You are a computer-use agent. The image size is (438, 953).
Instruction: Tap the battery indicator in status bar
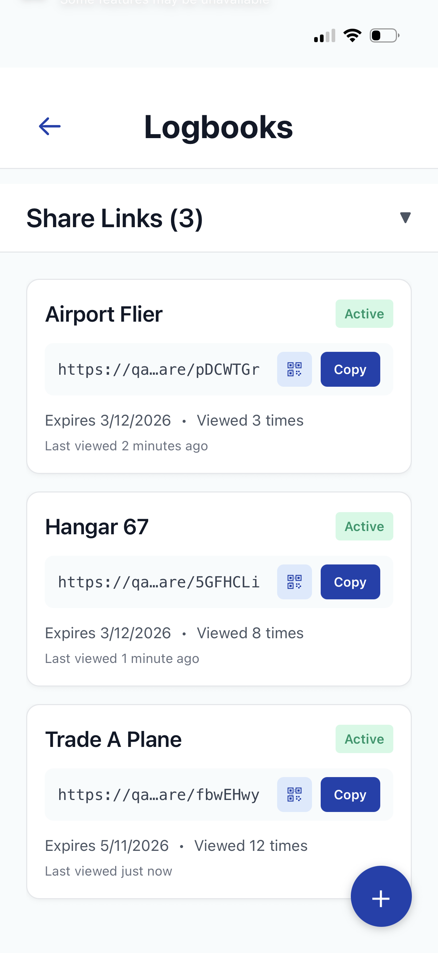pos(384,35)
